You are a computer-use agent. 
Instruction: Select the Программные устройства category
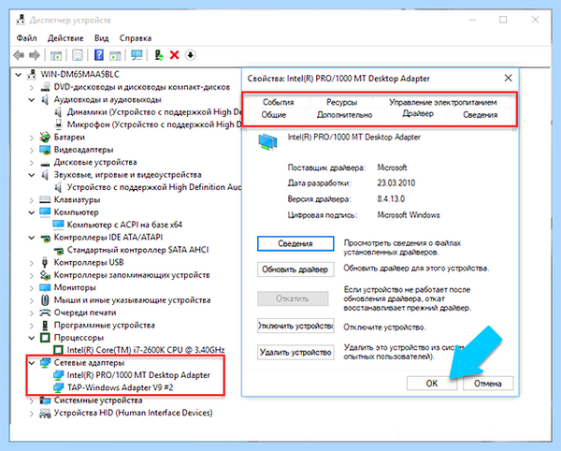(105, 325)
